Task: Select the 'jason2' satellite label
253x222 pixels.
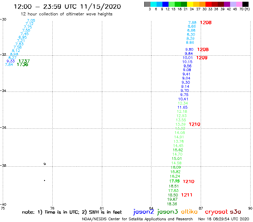Action: point(144,212)
